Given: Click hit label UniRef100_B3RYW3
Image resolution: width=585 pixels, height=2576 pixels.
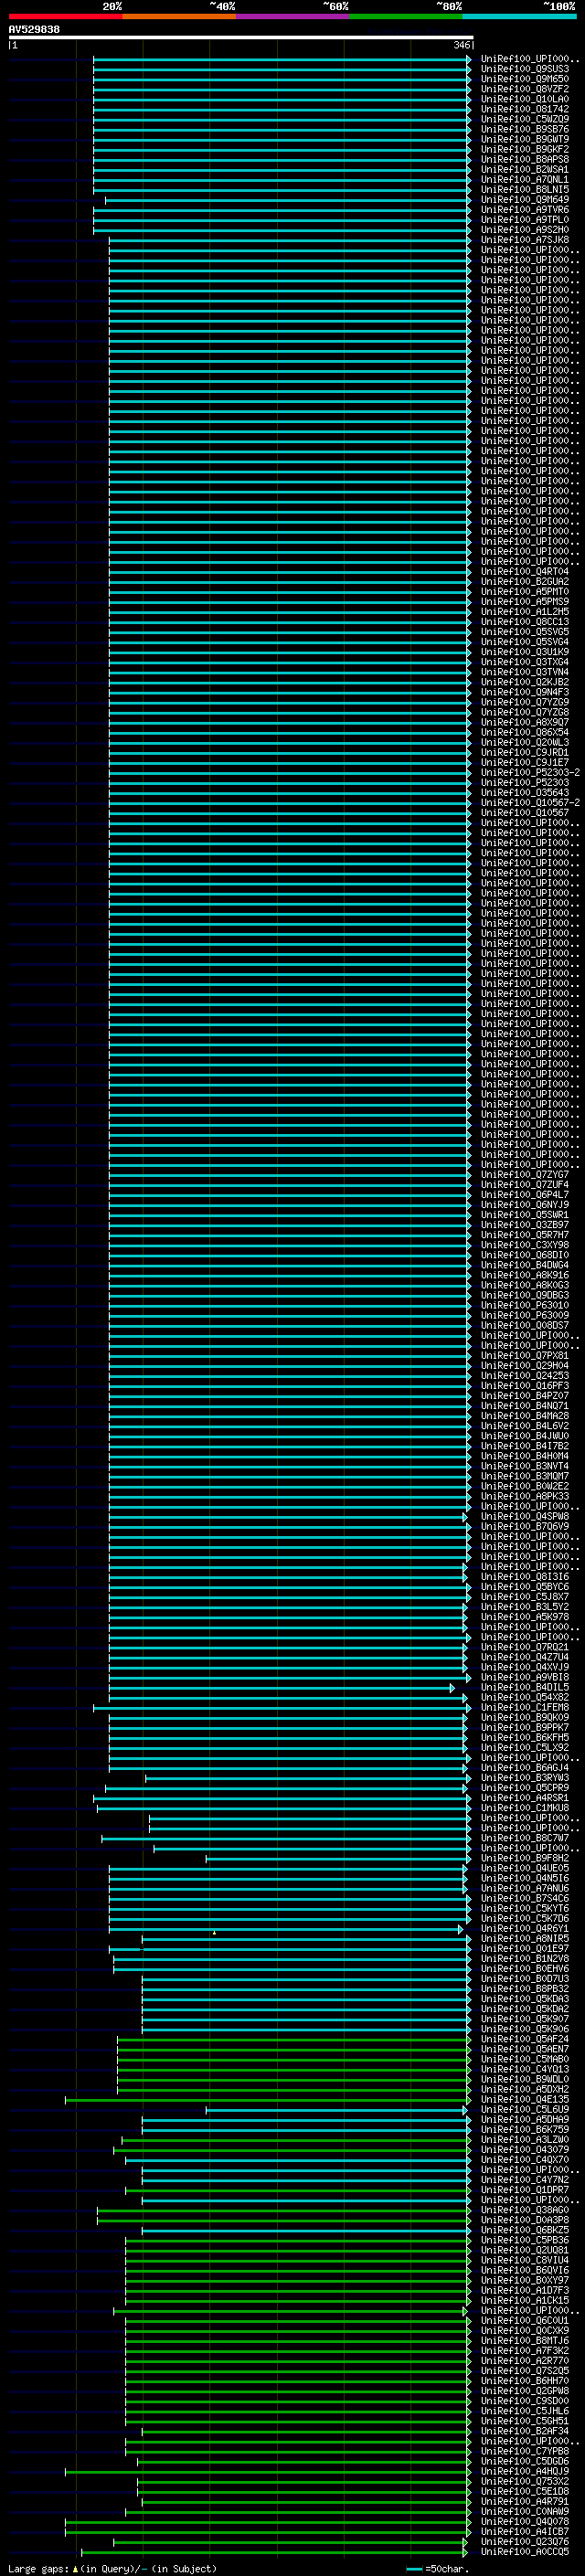Looking at the screenshot, I should pyautogui.click(x=525, y=1778).
